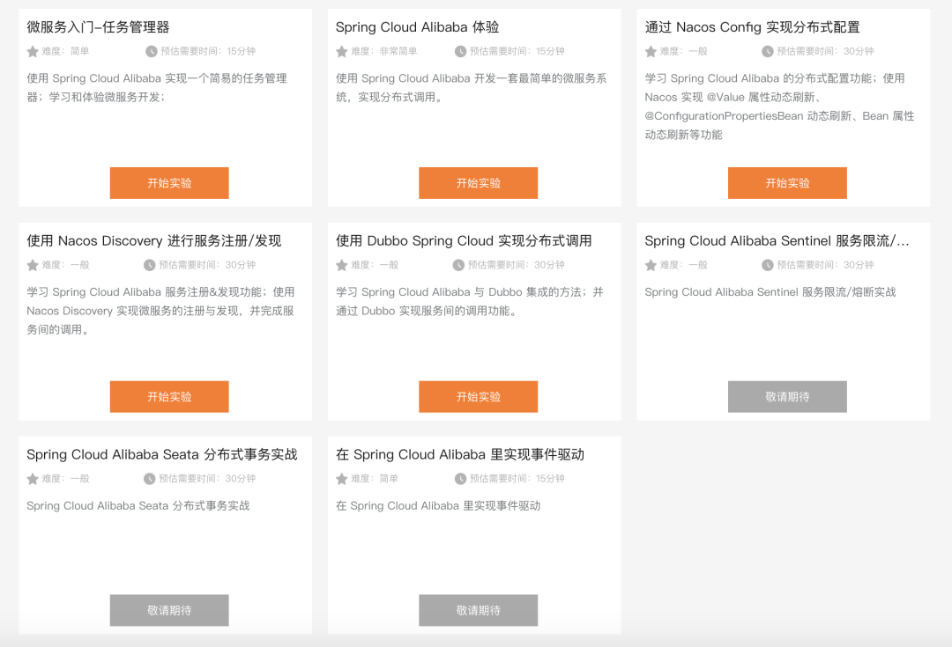
Task: Click clock icon in Sentinel 服务限流 card
Action: click(x=768, y=265)
